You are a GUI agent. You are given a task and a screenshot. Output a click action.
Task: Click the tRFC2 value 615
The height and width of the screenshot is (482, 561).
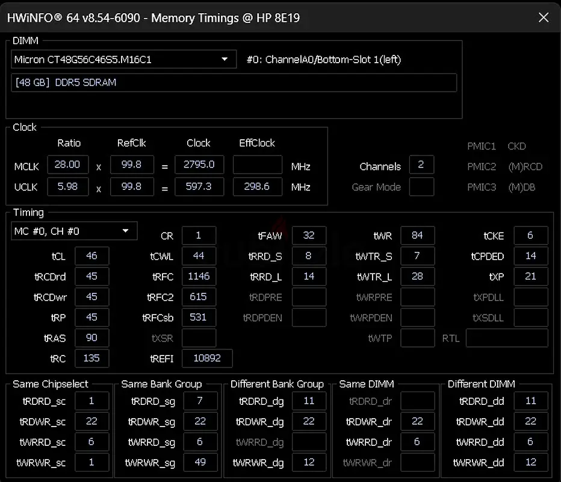click(199, 297)
